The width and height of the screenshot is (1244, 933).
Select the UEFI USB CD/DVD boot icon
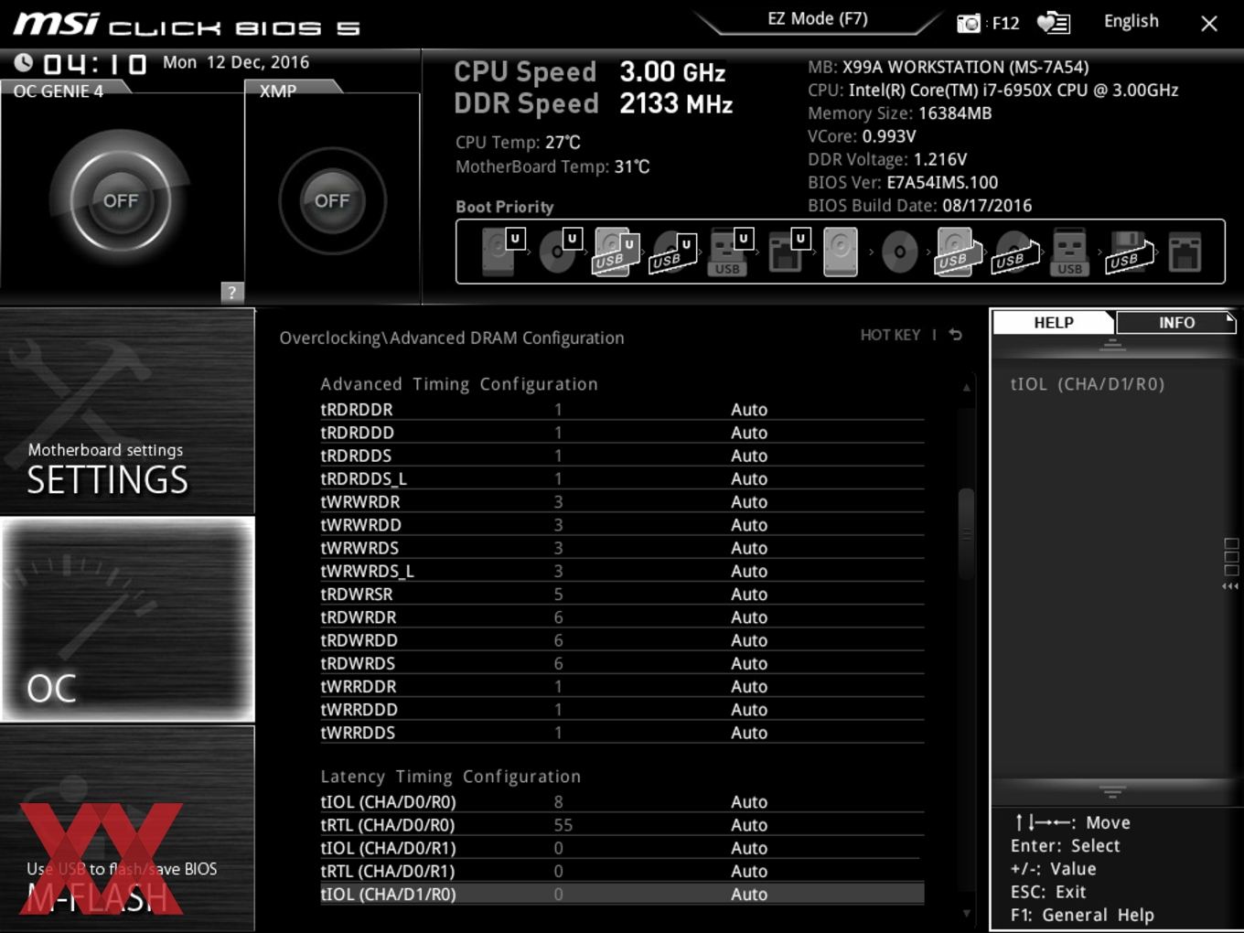673,253
